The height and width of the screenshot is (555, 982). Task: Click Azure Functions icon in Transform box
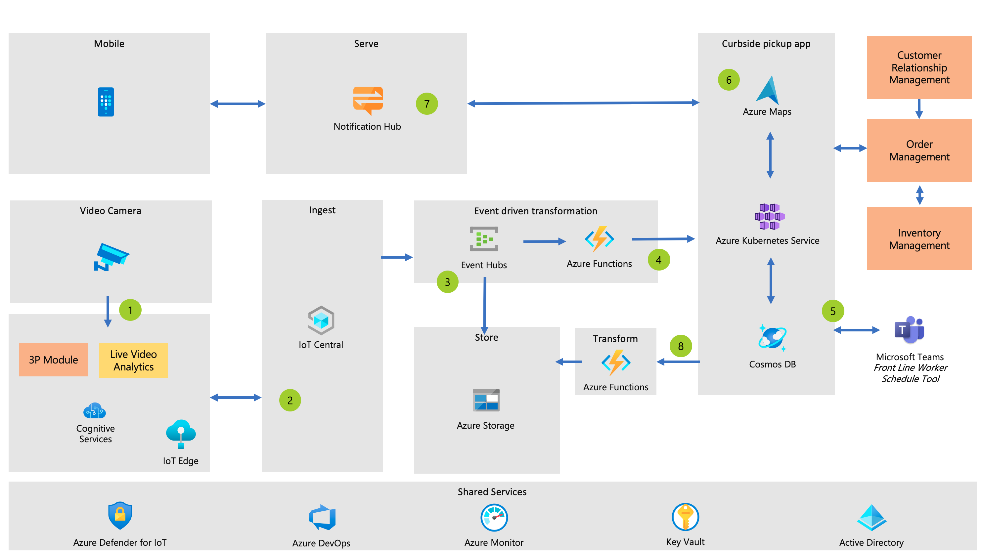click(616, 363)
